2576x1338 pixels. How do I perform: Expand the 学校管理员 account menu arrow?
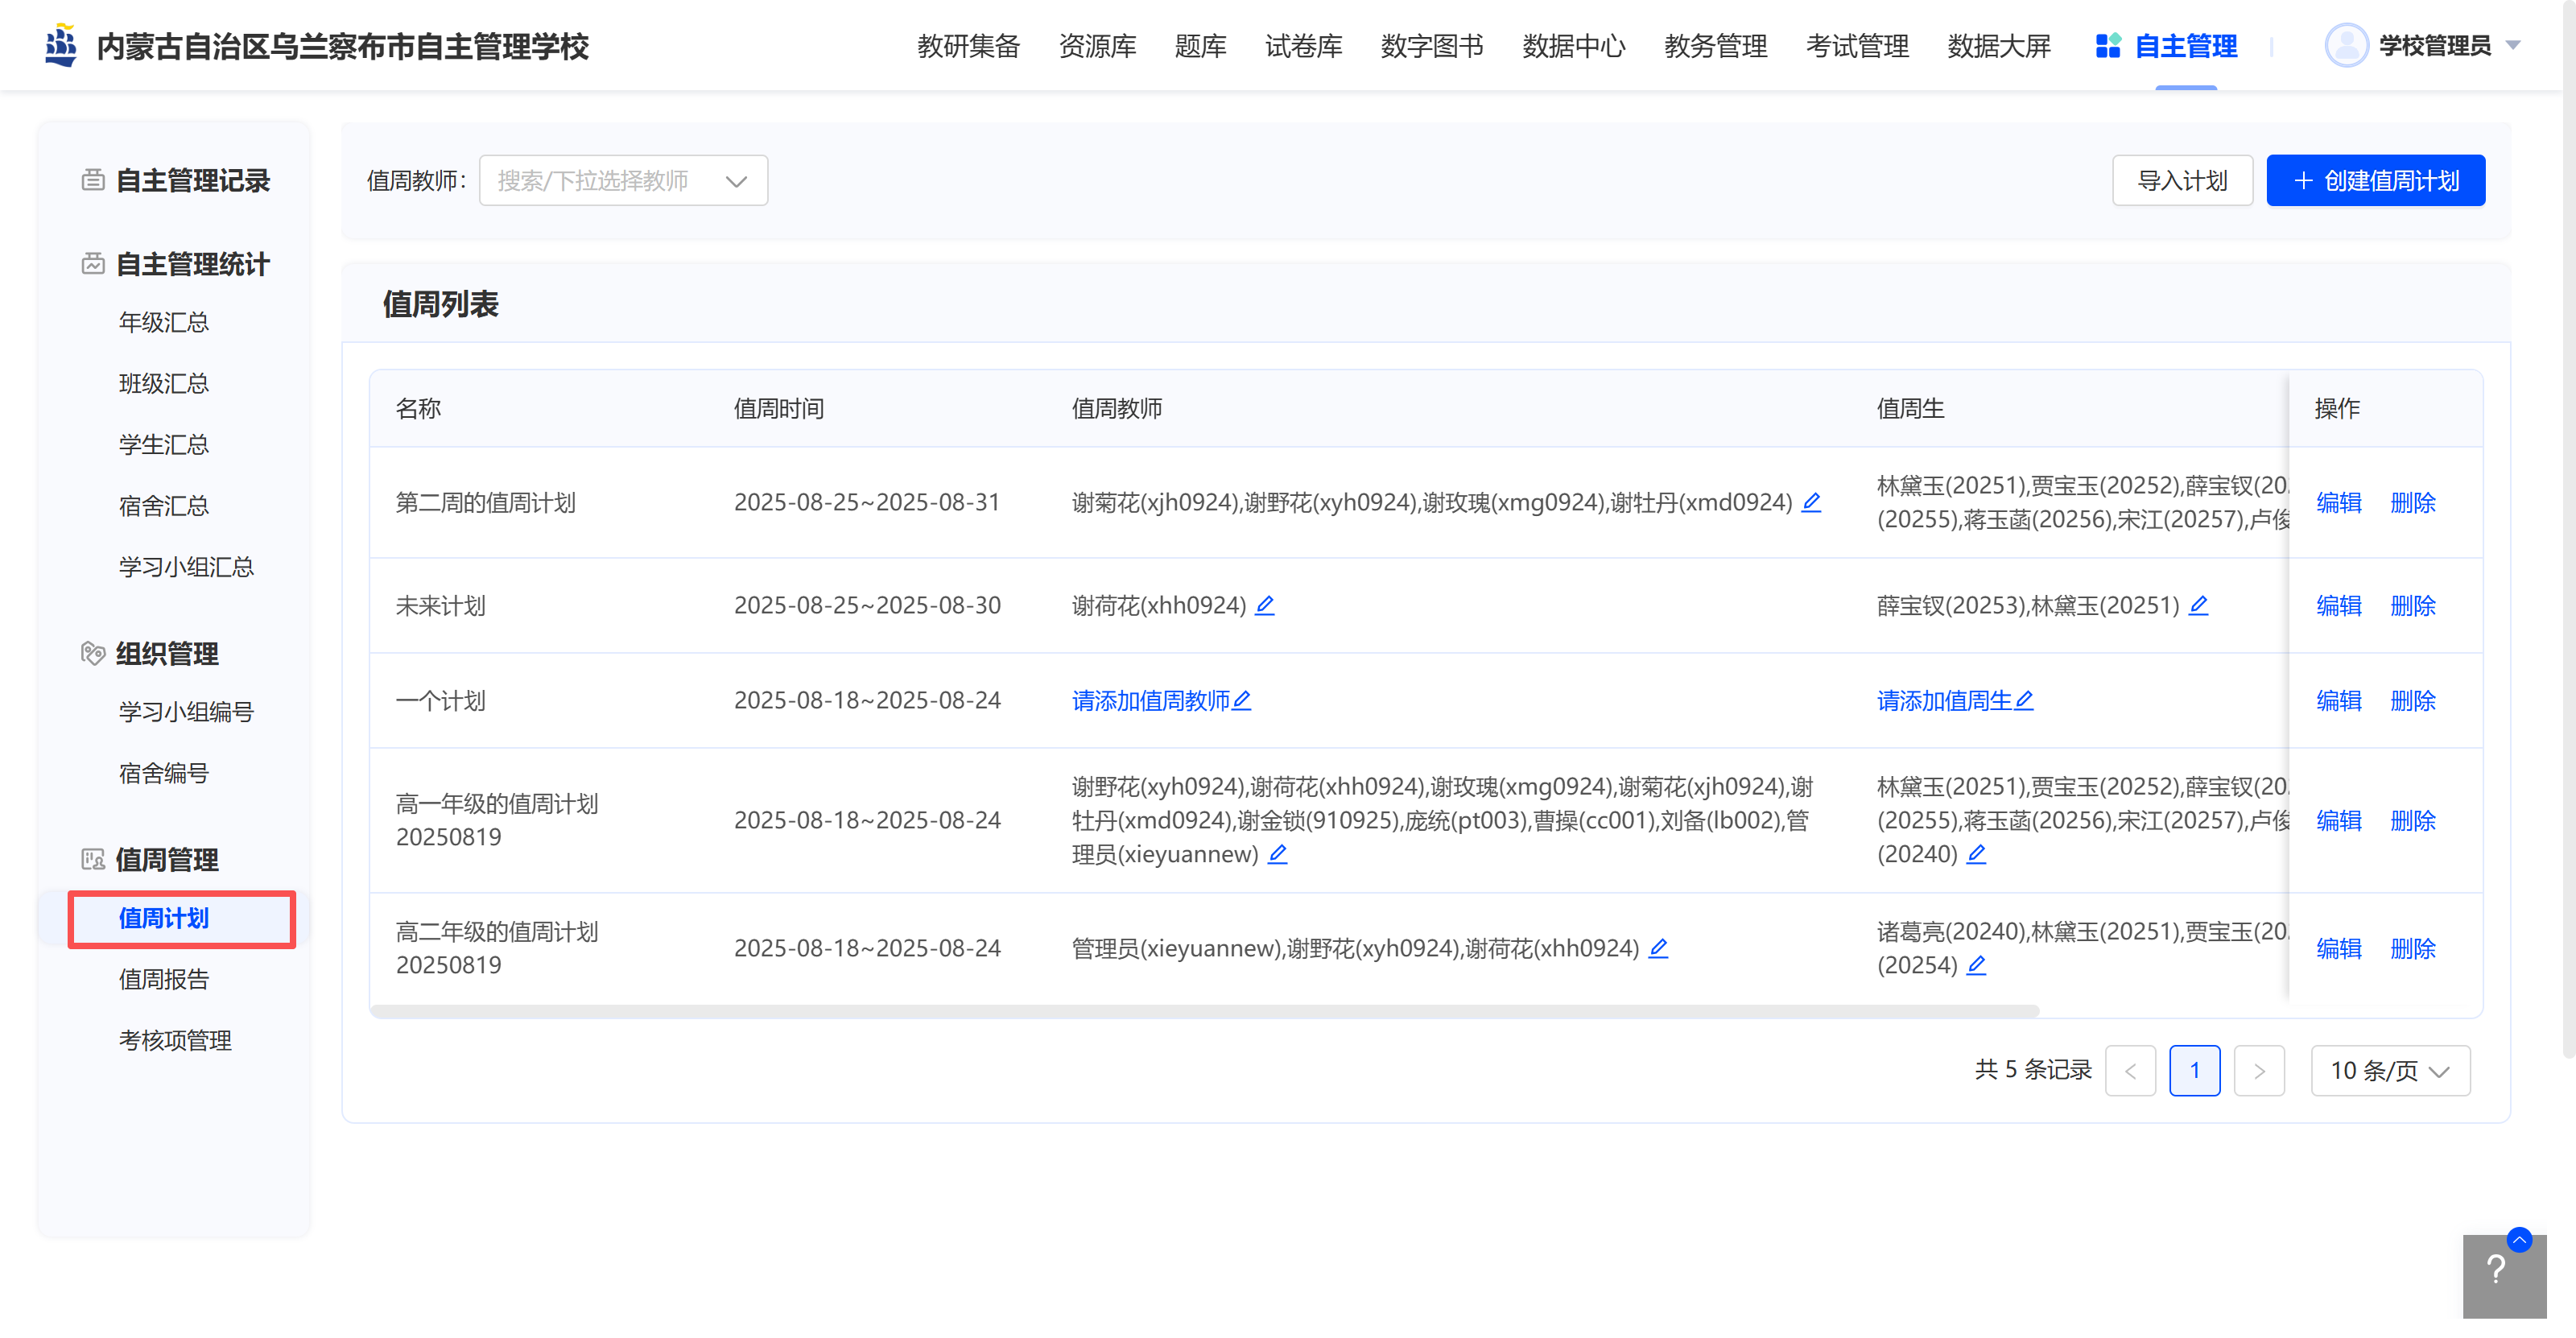(x=2512, y=46)
